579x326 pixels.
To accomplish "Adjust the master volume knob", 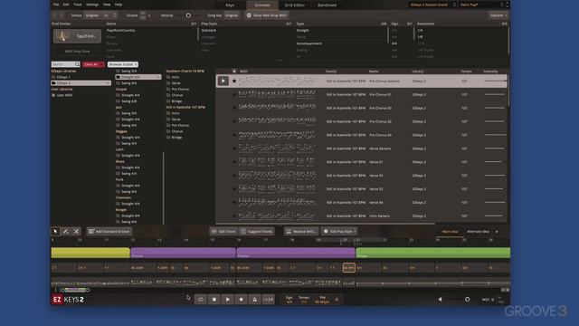I will [467, 300].
